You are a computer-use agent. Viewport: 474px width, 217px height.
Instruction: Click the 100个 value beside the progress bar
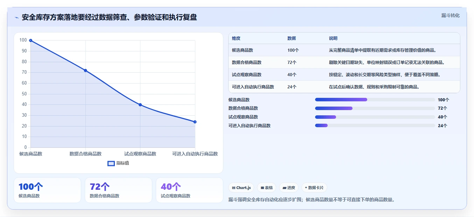444,100
